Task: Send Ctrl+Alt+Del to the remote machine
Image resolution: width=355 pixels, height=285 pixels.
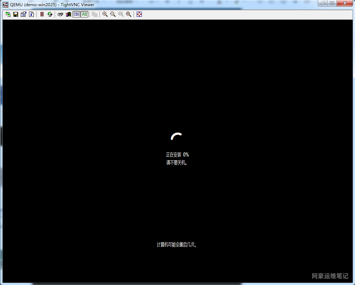Action: 60,14
